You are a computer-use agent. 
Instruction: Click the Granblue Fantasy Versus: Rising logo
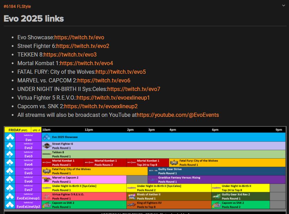(x=153, y=180)
